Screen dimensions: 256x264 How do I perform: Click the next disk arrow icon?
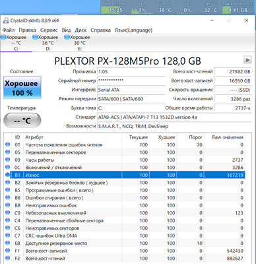[x=247, y=60]
